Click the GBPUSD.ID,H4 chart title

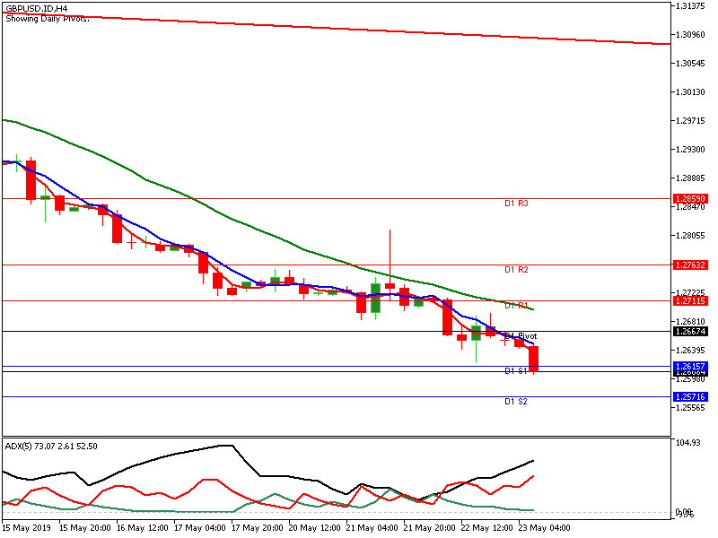click(x=35, y=8)
